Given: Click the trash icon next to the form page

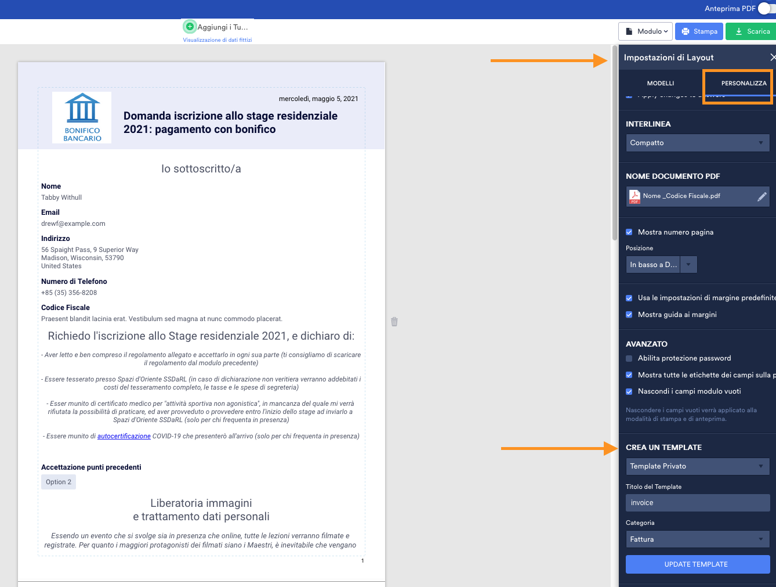Looking at the screenshot, I should (x=394, y=321).
